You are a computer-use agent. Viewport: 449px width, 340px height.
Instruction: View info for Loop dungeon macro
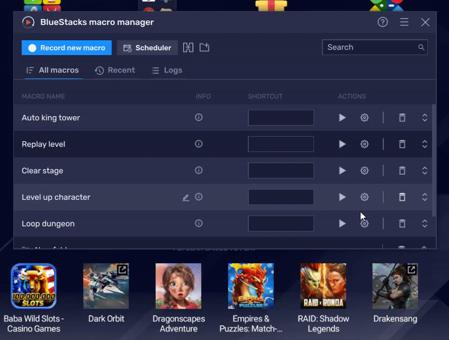tap(199, 223)
